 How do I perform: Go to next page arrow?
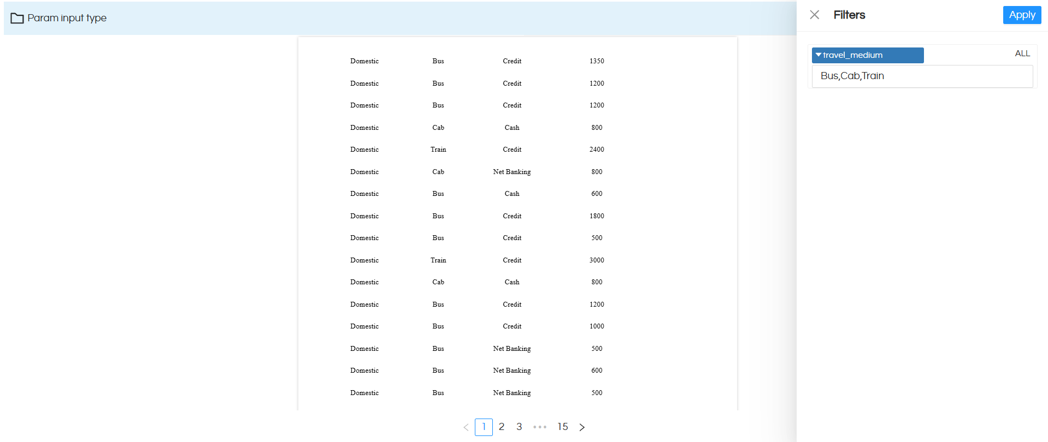point(582,427)
